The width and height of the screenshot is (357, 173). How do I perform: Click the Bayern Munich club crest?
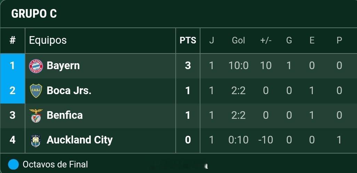(x=36, y=66)
